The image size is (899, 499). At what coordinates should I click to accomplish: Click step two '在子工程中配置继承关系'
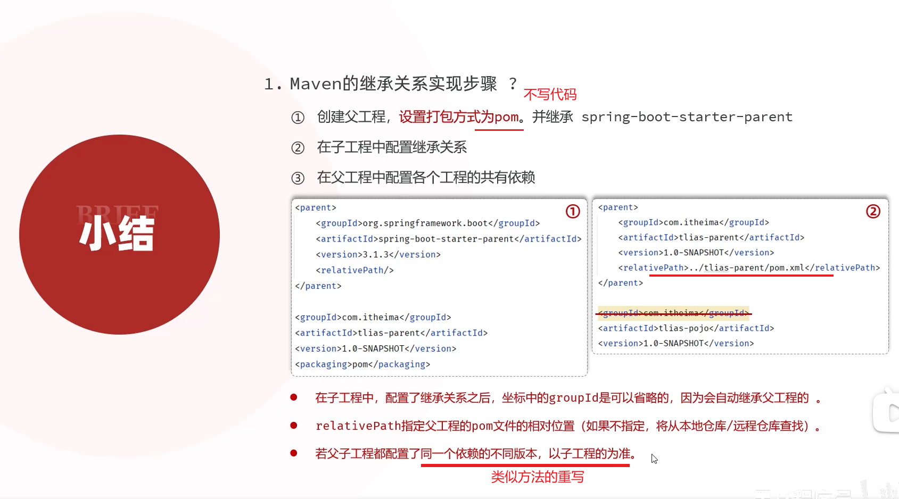pos(392,147)
